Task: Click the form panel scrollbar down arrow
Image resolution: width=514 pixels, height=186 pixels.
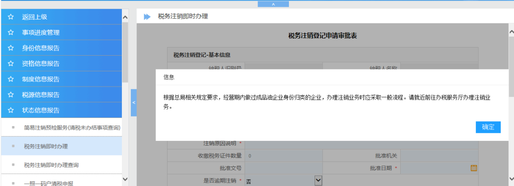Action: pos(511,178)
